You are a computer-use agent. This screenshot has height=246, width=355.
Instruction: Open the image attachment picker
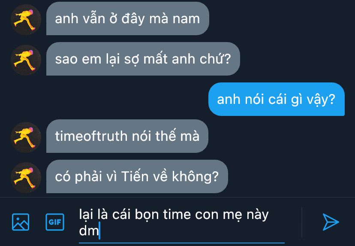[21, 222]
